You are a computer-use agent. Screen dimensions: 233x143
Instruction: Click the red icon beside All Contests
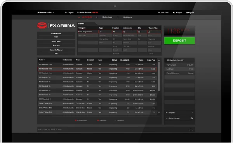(79, 17)
